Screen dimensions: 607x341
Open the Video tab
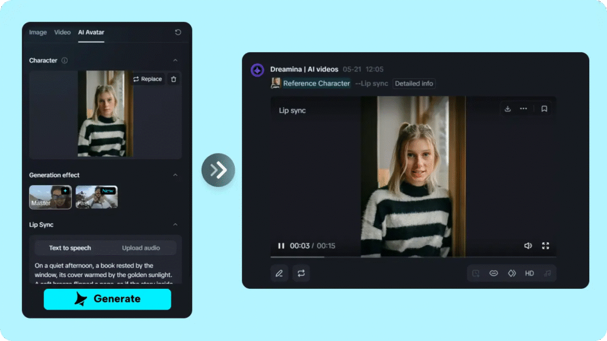(x=62, y=33)
